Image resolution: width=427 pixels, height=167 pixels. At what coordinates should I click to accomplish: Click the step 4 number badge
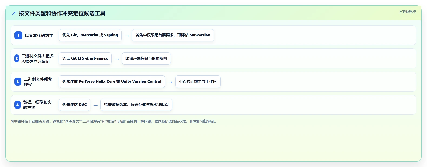(18, 105)
